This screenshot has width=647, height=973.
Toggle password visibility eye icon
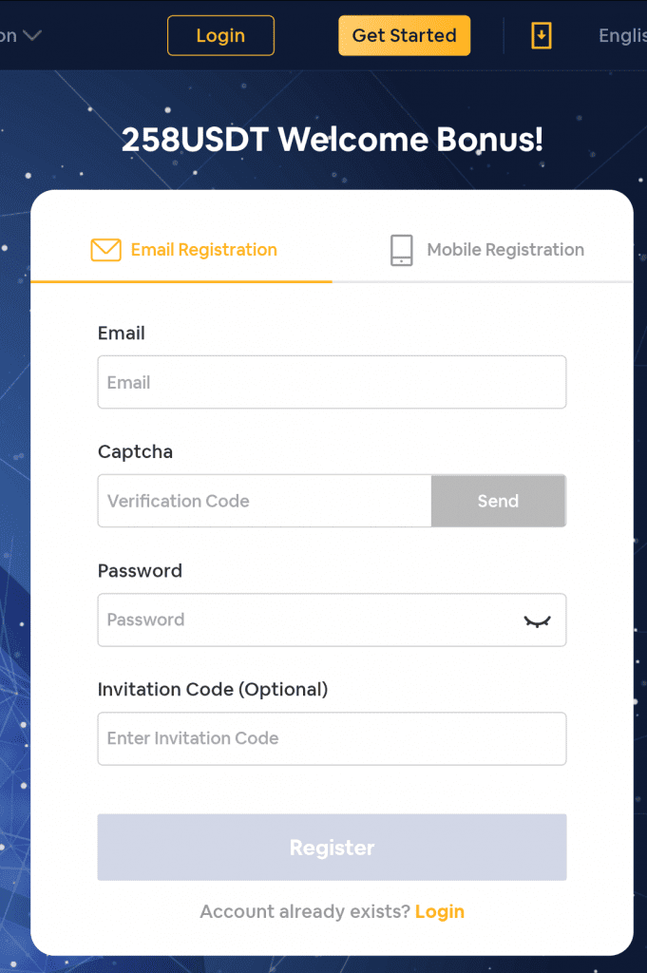[537, 620]
